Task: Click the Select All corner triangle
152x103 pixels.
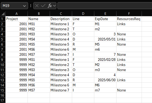Action: point(3,14)
